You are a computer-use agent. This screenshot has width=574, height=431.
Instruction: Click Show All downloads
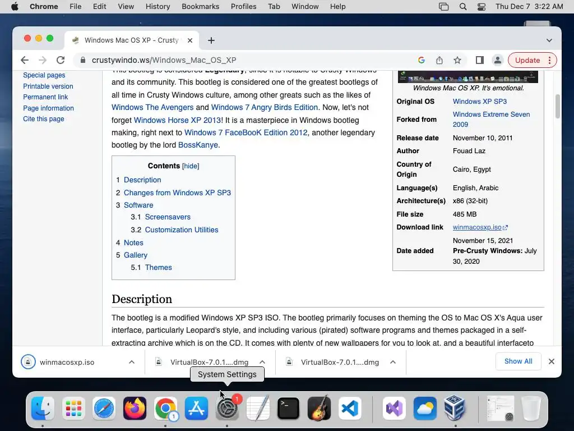tap(518, 361)
